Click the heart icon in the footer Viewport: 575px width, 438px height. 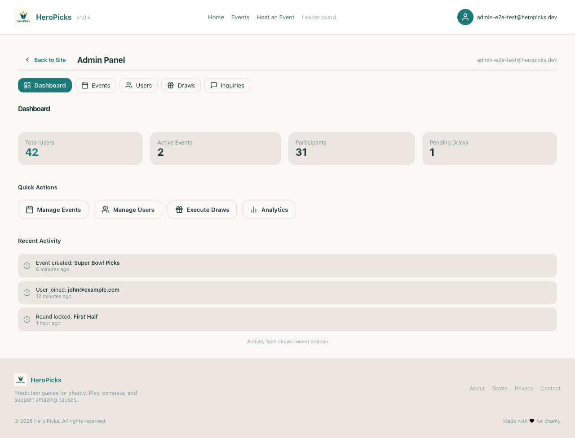pos(532,421)
